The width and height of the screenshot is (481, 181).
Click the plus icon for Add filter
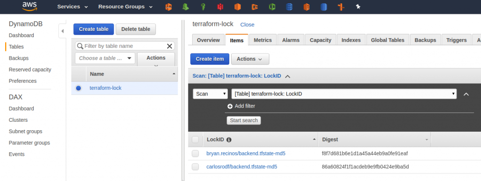pos(230,106)
